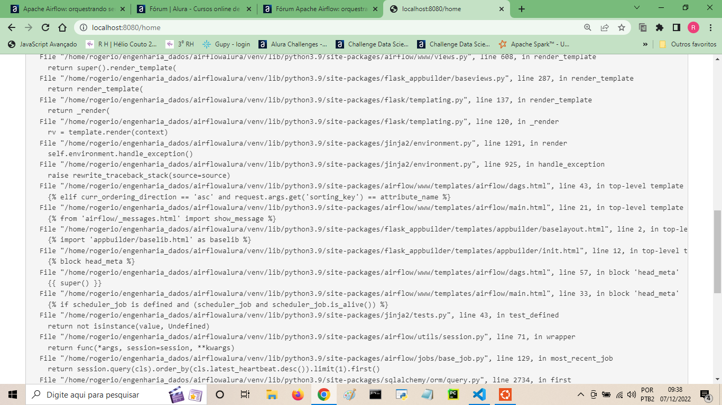Show hidden system tray icons
The height and width of the screenshot is (405, 722).
[x=581, y=394]
